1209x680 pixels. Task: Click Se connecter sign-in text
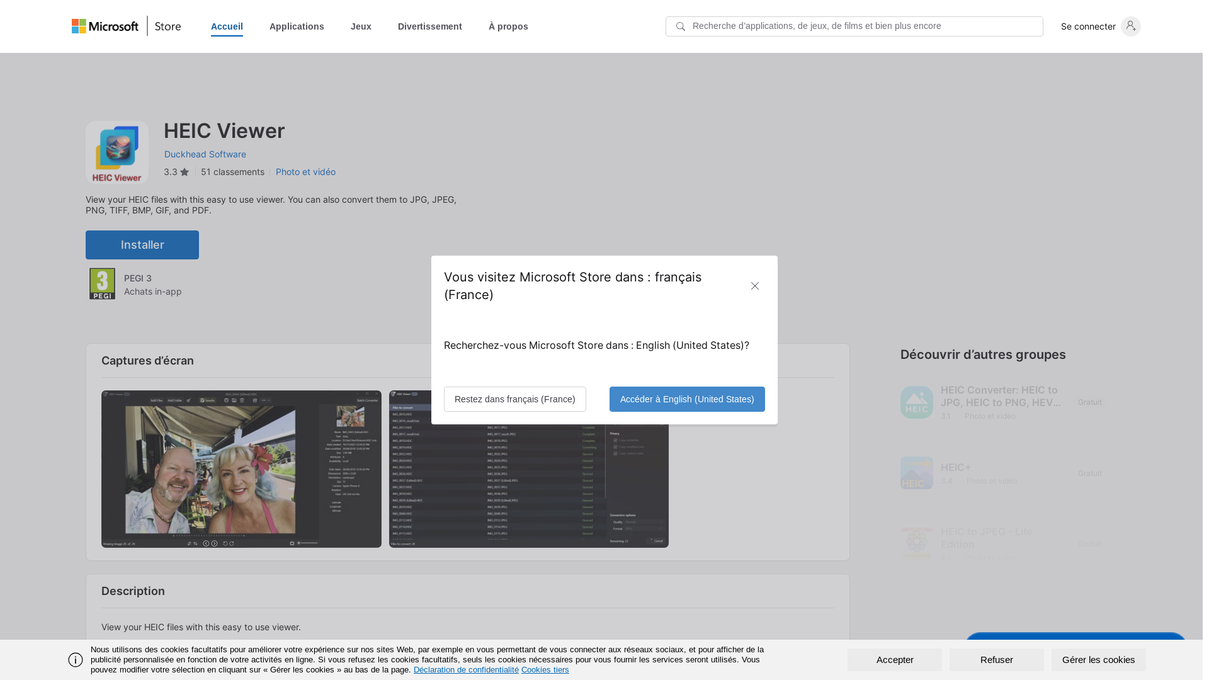[1088, 26]
